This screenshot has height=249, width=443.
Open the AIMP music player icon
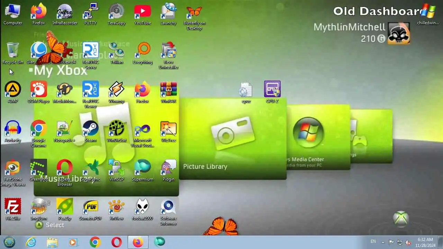click(13, 92)
